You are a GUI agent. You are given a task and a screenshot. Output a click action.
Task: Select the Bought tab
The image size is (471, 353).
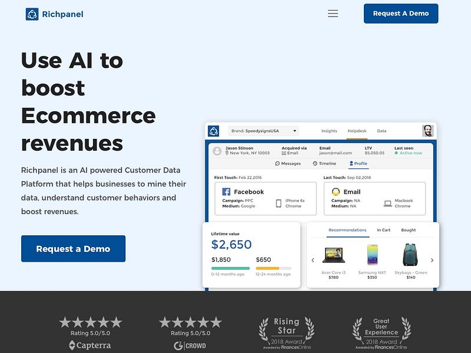point(409,230)
